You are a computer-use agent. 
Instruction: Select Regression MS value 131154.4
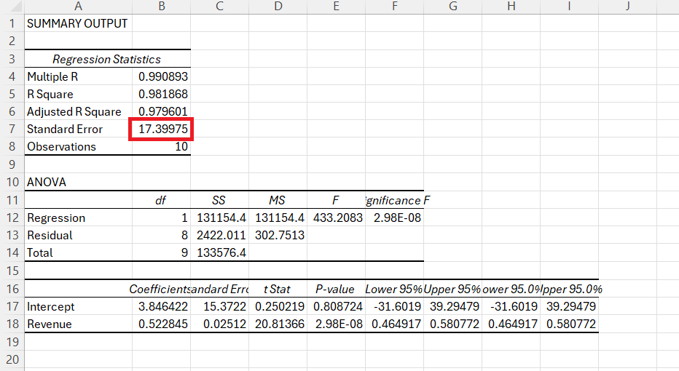coord(278,218)
